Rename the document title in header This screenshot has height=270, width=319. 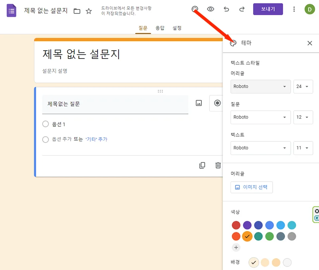(x=46, y=11)
